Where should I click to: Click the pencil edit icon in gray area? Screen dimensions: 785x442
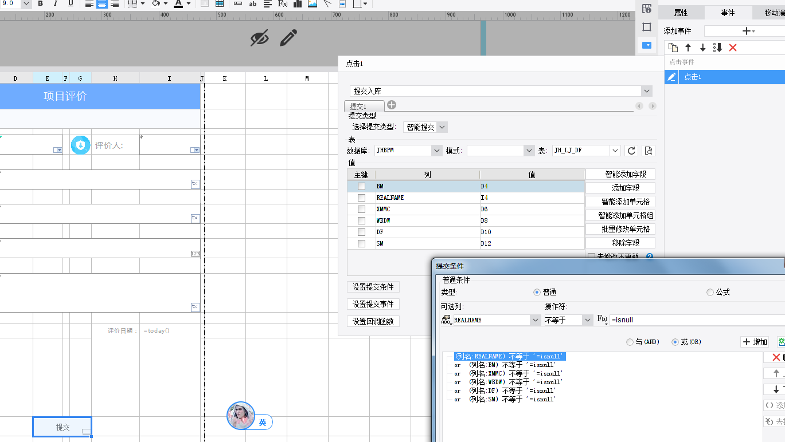click(288, 38)
